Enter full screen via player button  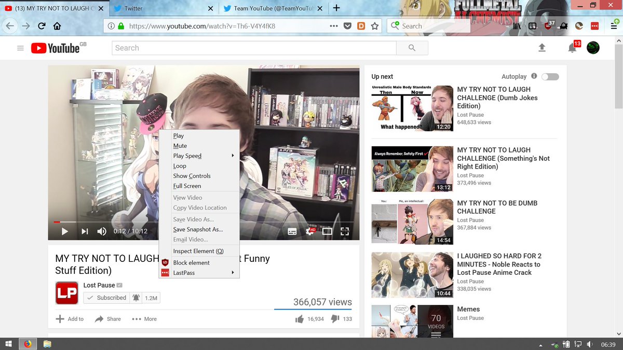click(345, 231)
